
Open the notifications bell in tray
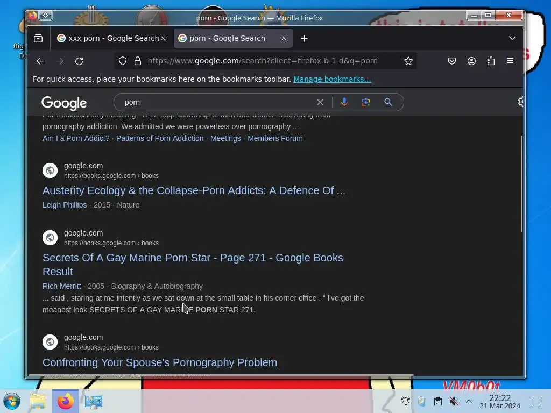(406, 401)
